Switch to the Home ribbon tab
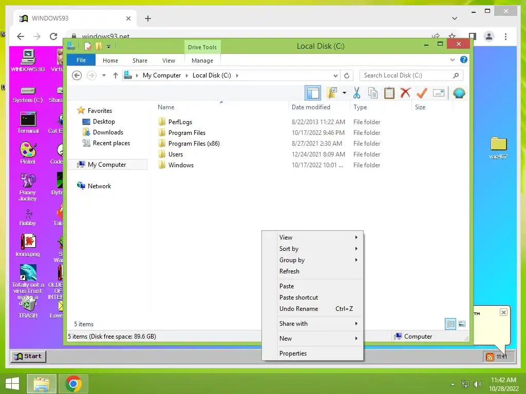 pyautogui.click(x=110, y=61)
